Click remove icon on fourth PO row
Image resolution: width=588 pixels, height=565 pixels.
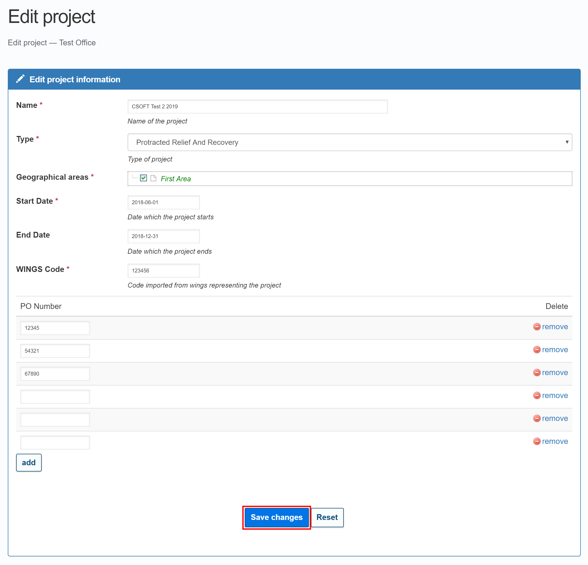536,395
